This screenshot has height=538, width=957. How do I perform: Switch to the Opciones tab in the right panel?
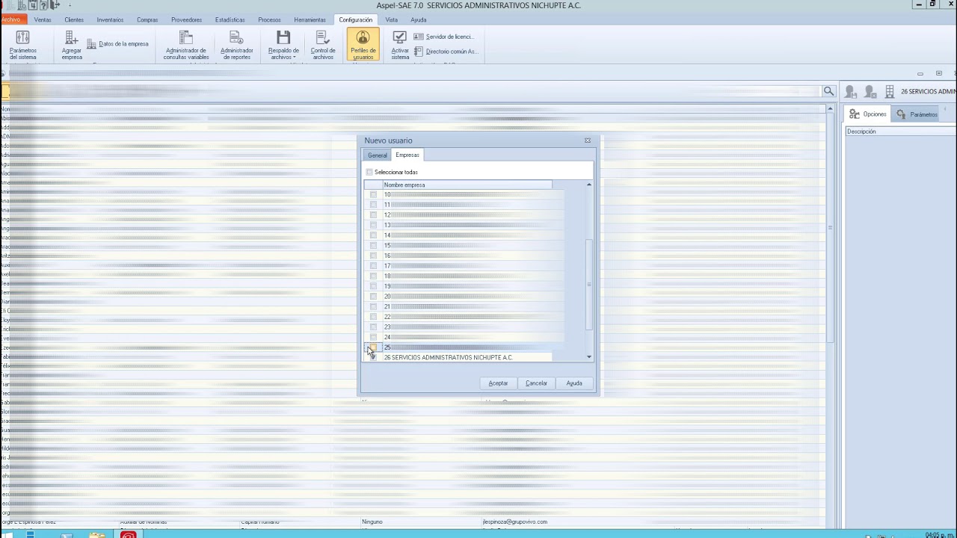click(868, 114)
